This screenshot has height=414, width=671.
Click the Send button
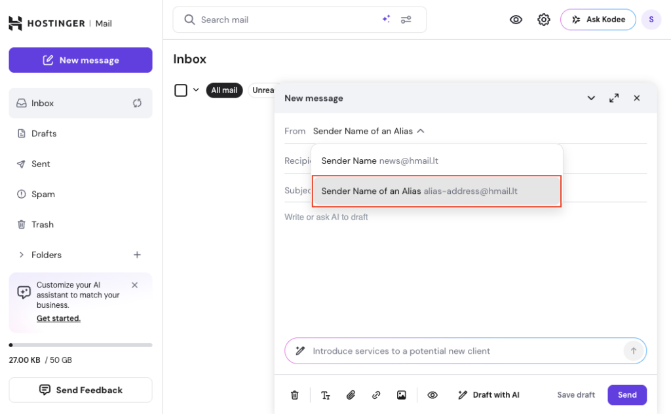tap(626, 395)
